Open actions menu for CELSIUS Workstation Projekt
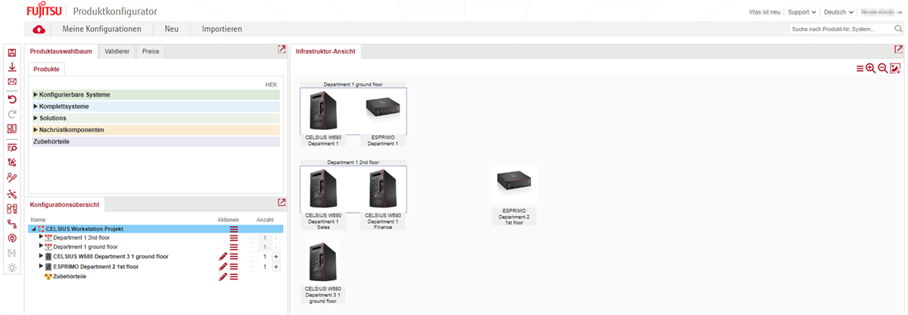Screen dimensions: 908x315 (x=234, y=229)
